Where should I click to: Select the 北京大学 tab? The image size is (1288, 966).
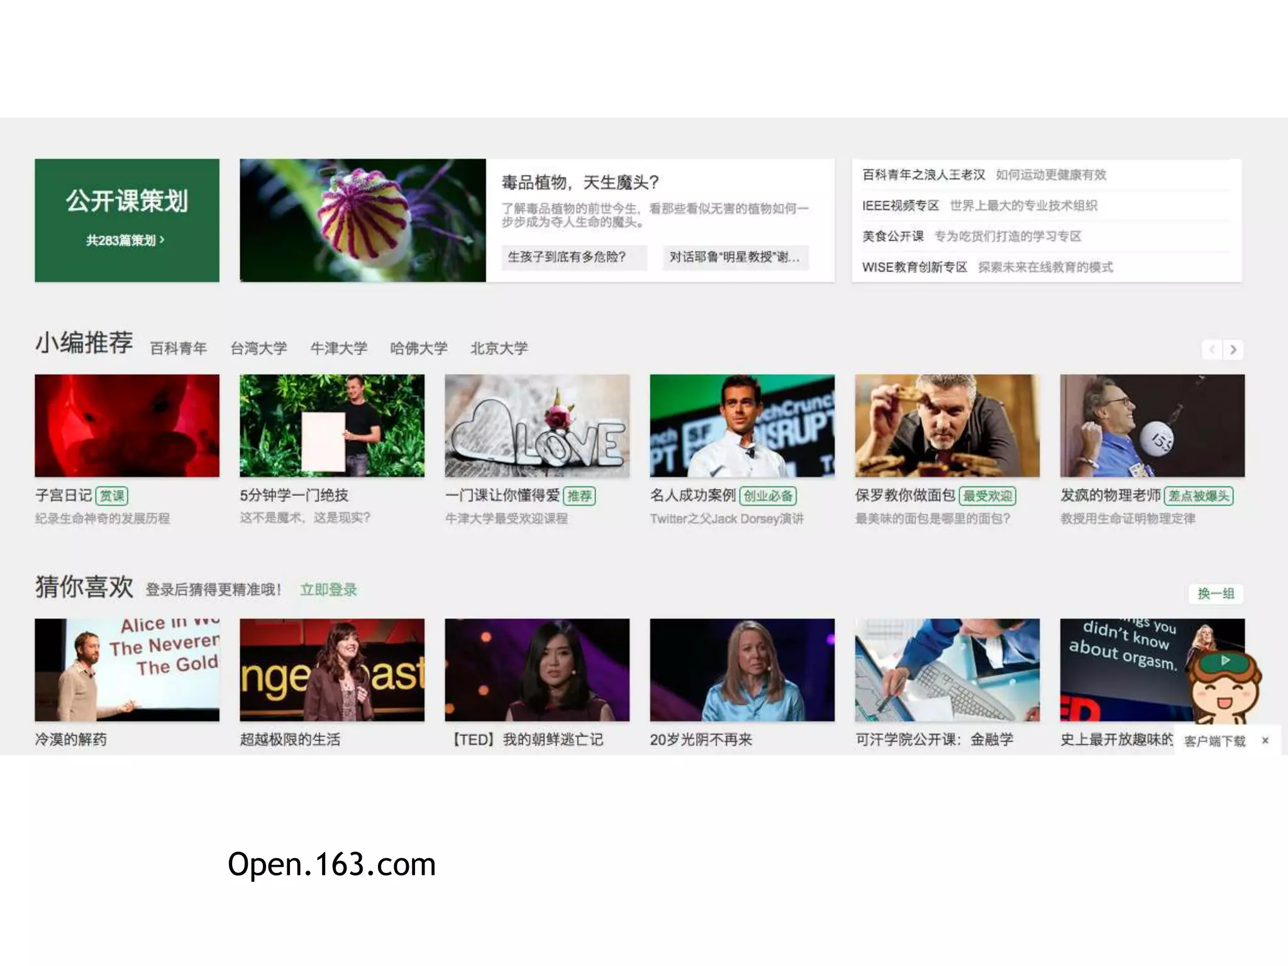(499, 348)
